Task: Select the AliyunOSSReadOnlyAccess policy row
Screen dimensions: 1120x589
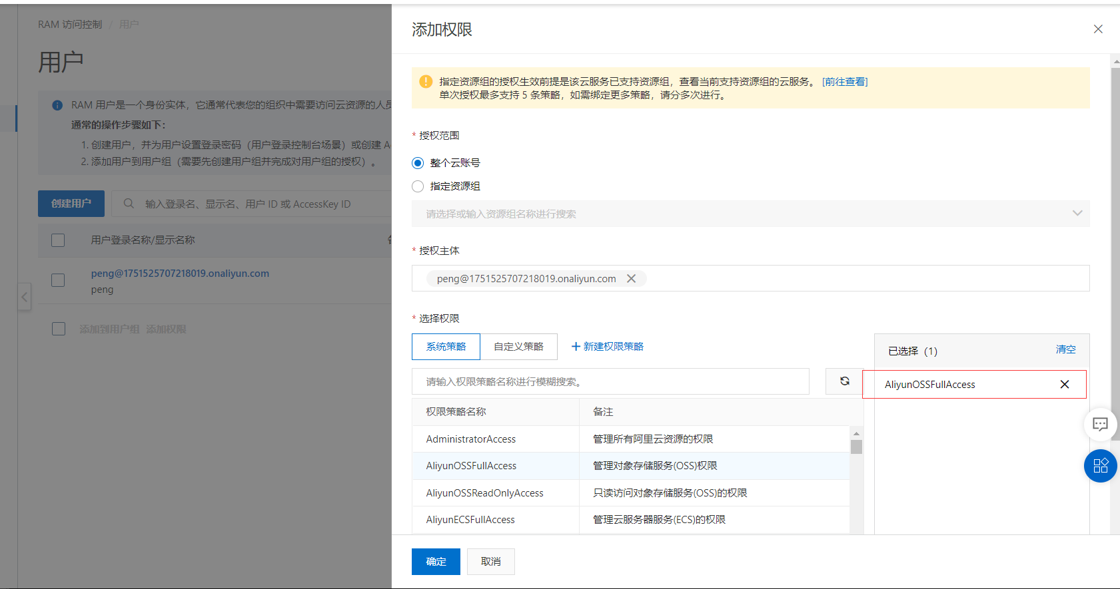Action: click(x=630, y=493)
